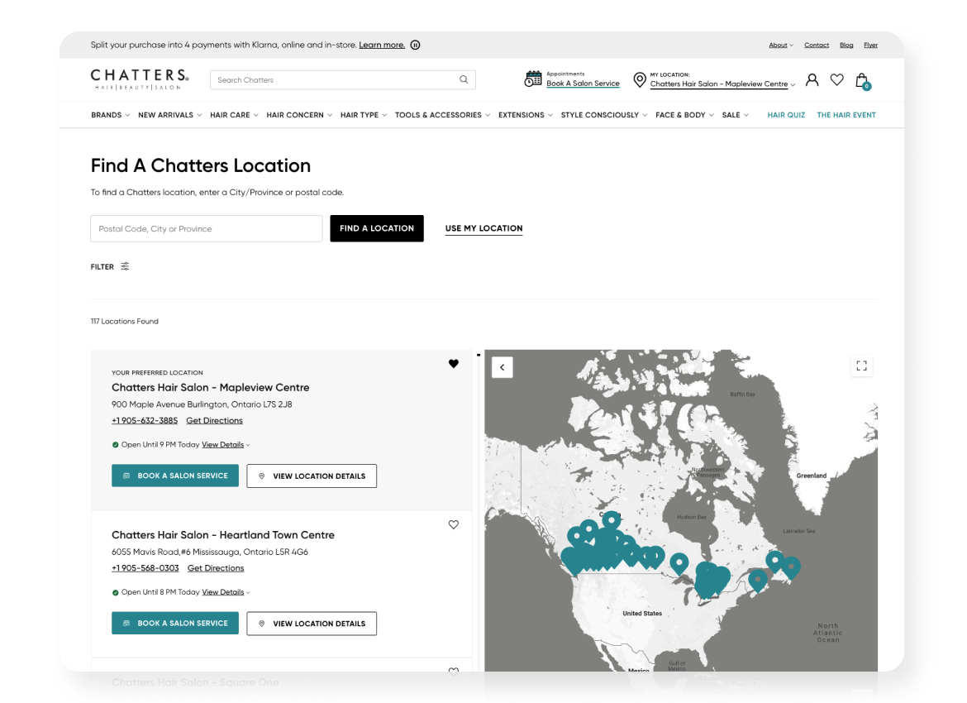Favorite the Heartland Town Centre location heart

(x=453, y=524)
